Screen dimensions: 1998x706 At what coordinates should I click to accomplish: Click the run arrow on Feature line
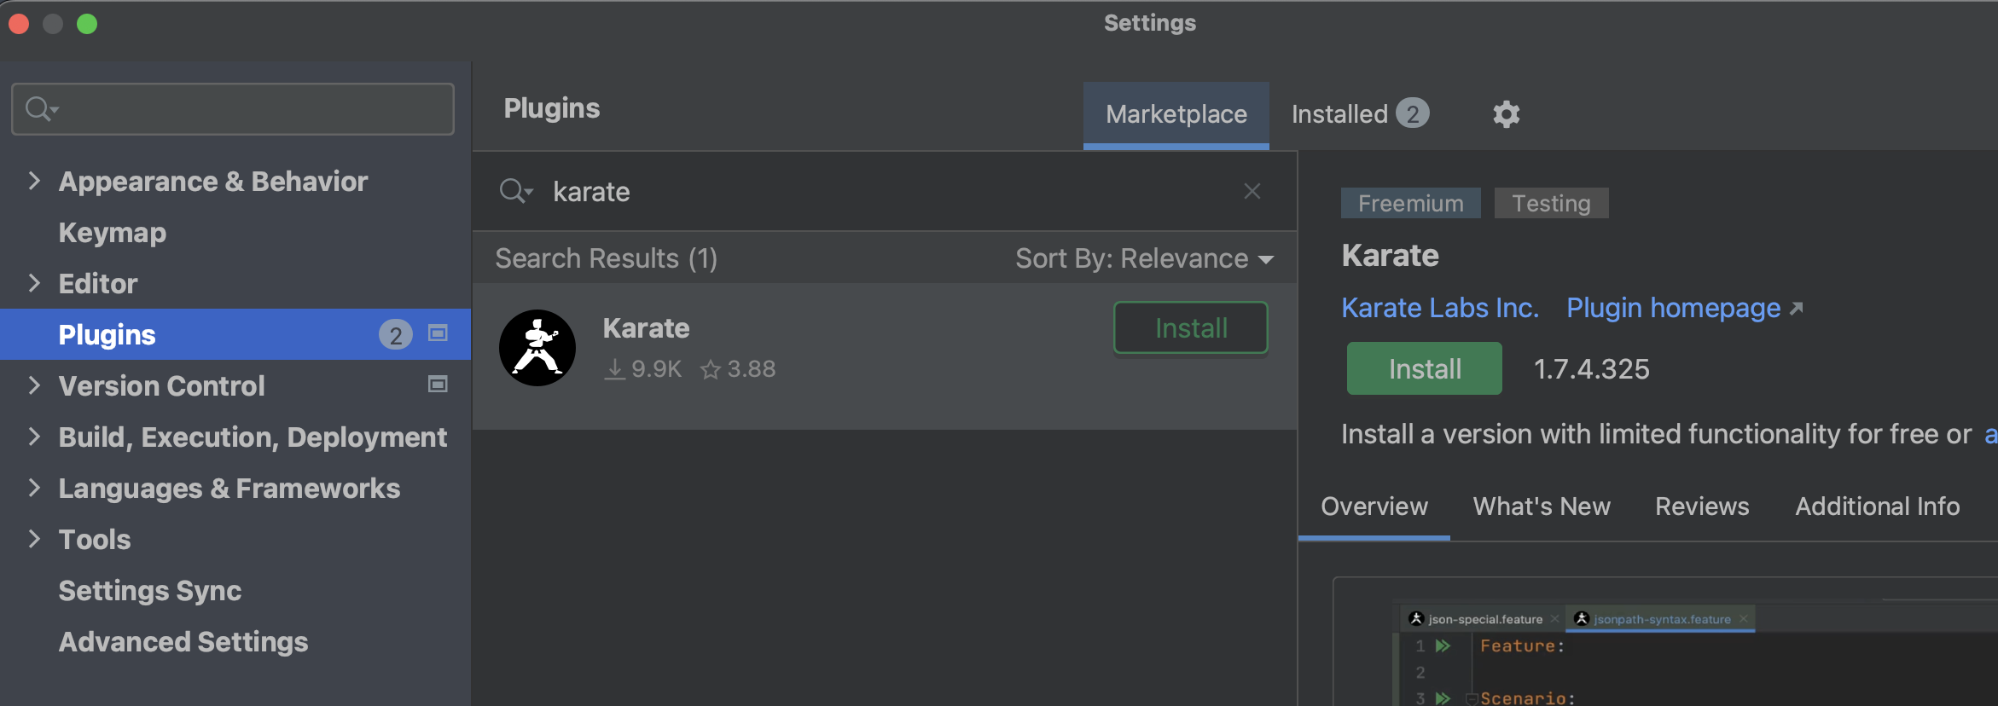[x=1443, y=645]
